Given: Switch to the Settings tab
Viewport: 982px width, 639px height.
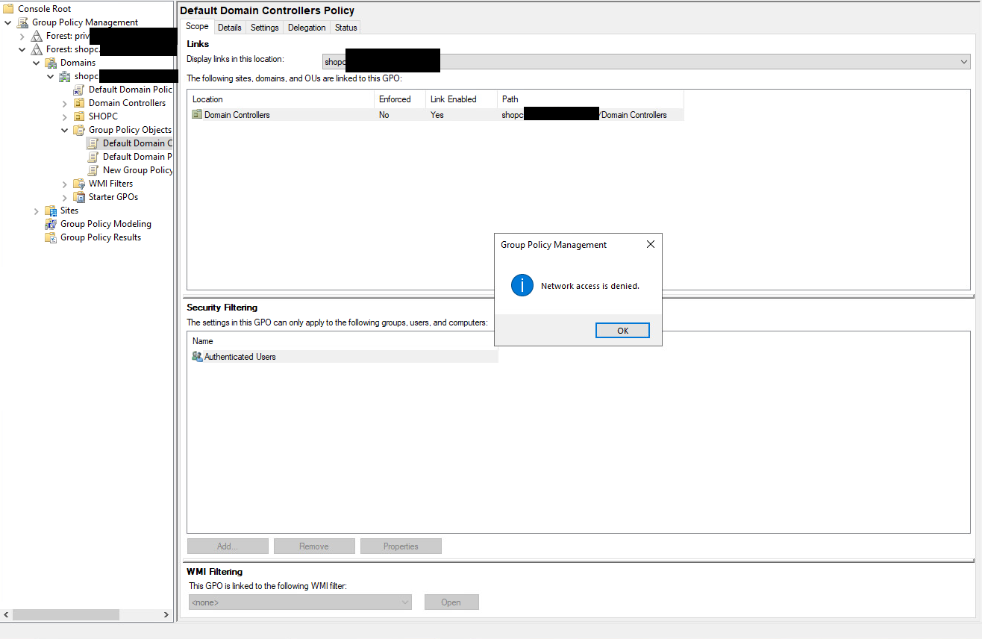Looking at the screenshot, I should point(264,26).
